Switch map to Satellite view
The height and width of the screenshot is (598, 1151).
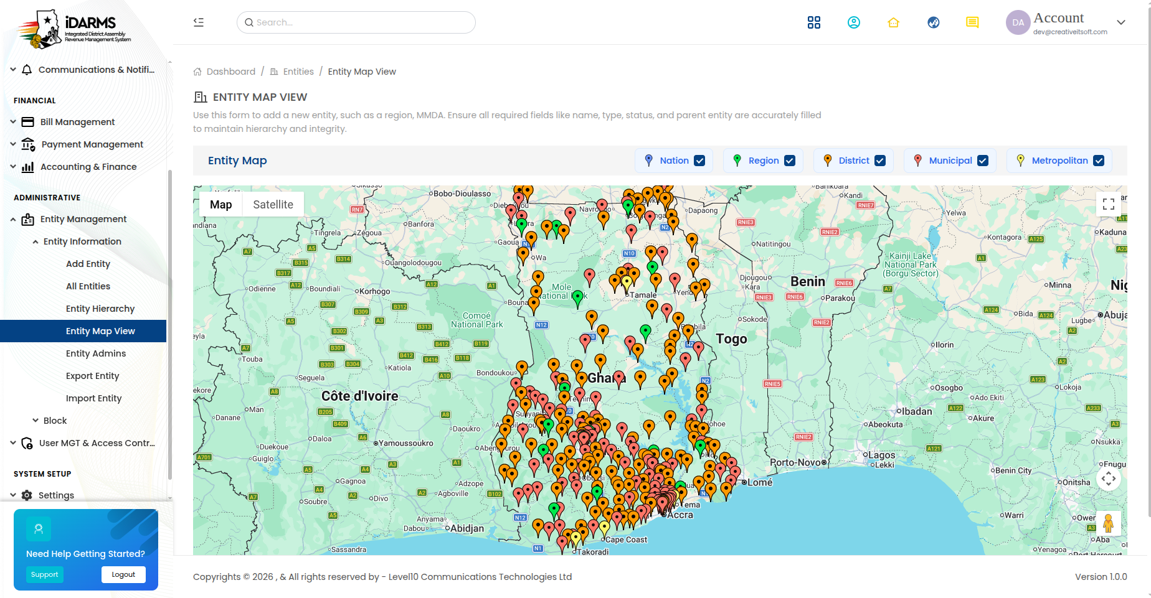pos(273,204)
